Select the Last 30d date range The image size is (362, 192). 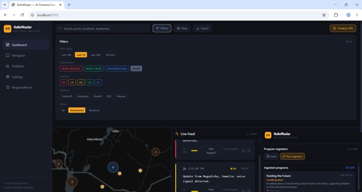click(95, 55)
